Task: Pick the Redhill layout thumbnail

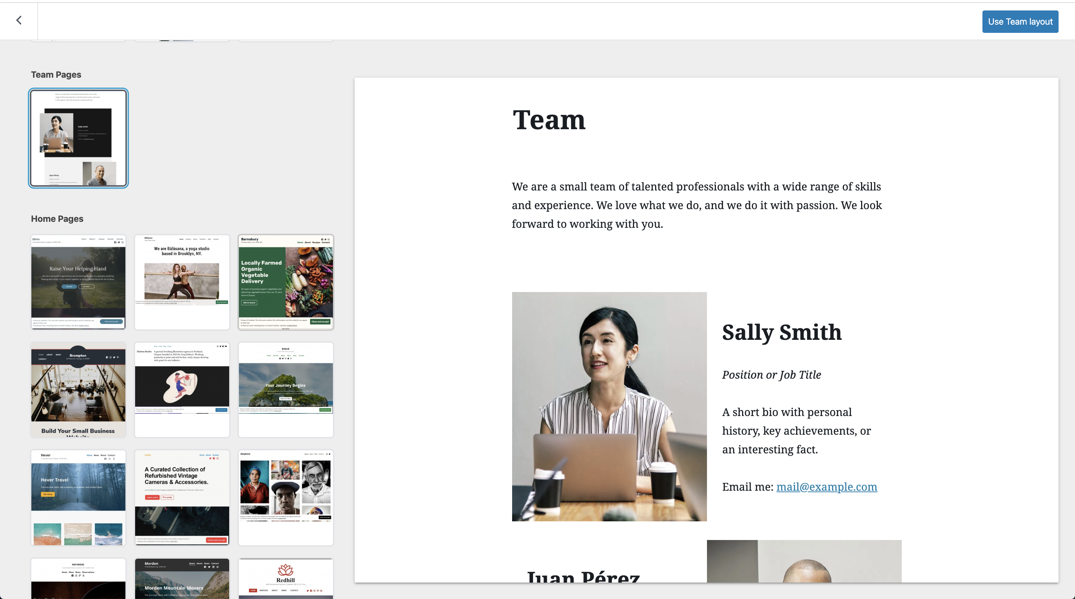Action: (x=286, y=578)
